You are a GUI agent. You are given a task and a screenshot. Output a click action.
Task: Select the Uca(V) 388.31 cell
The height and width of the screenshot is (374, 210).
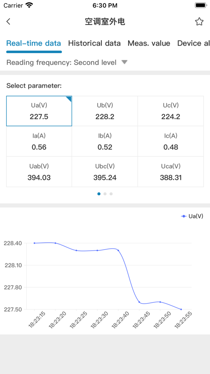171,172
